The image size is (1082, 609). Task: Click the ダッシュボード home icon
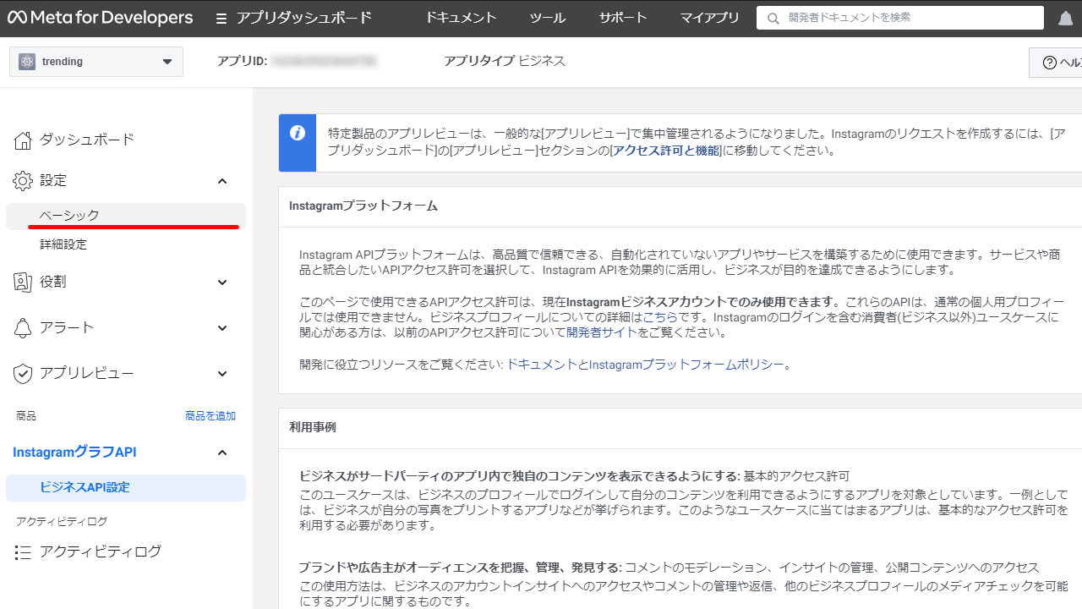tap(23, 139)
